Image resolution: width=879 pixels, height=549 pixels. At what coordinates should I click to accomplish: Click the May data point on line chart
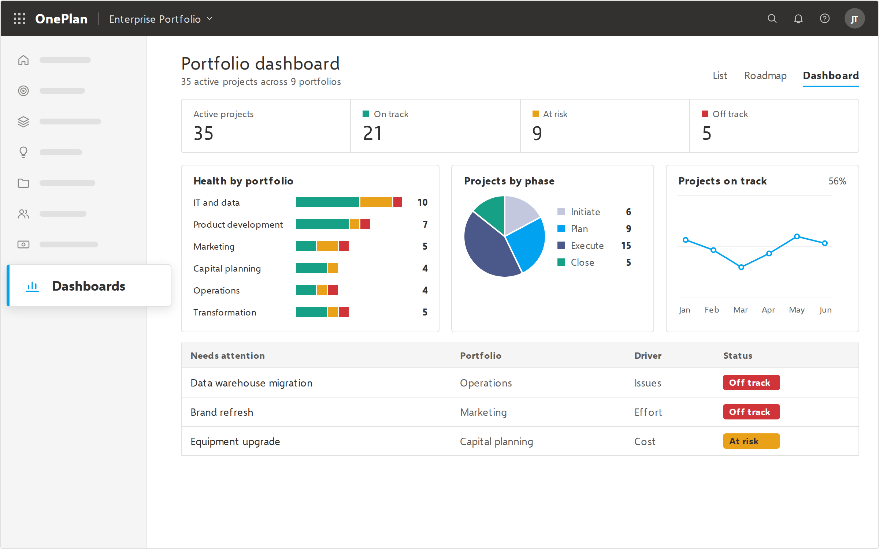coord(797,236)
